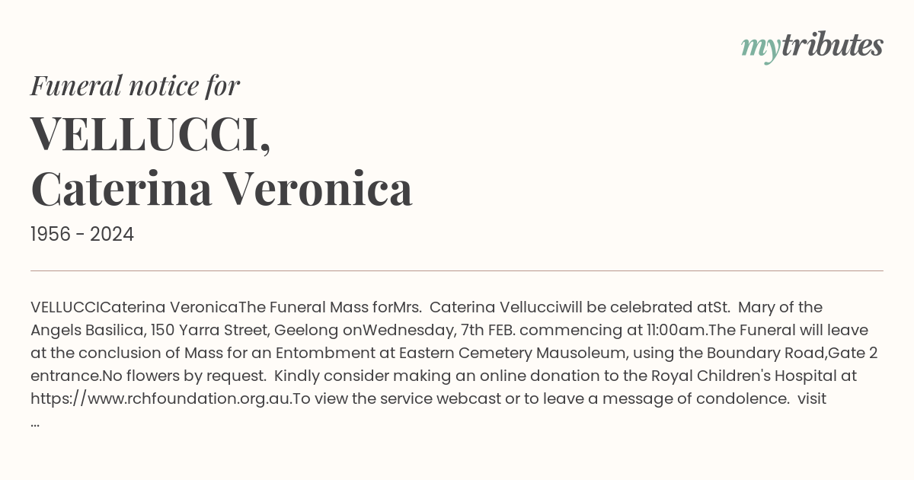
Task: Click the surname heading VELLUCCI,
Action: [x=151, y=133]
